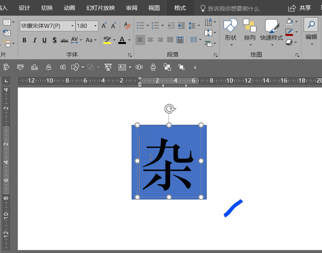322x253 pixels.
Task: Click the 共享 share button
Action: coord(300,8)
